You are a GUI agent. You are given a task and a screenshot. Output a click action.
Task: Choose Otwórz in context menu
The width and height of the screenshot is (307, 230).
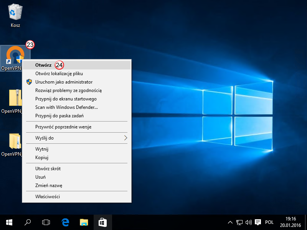point(77,65)
